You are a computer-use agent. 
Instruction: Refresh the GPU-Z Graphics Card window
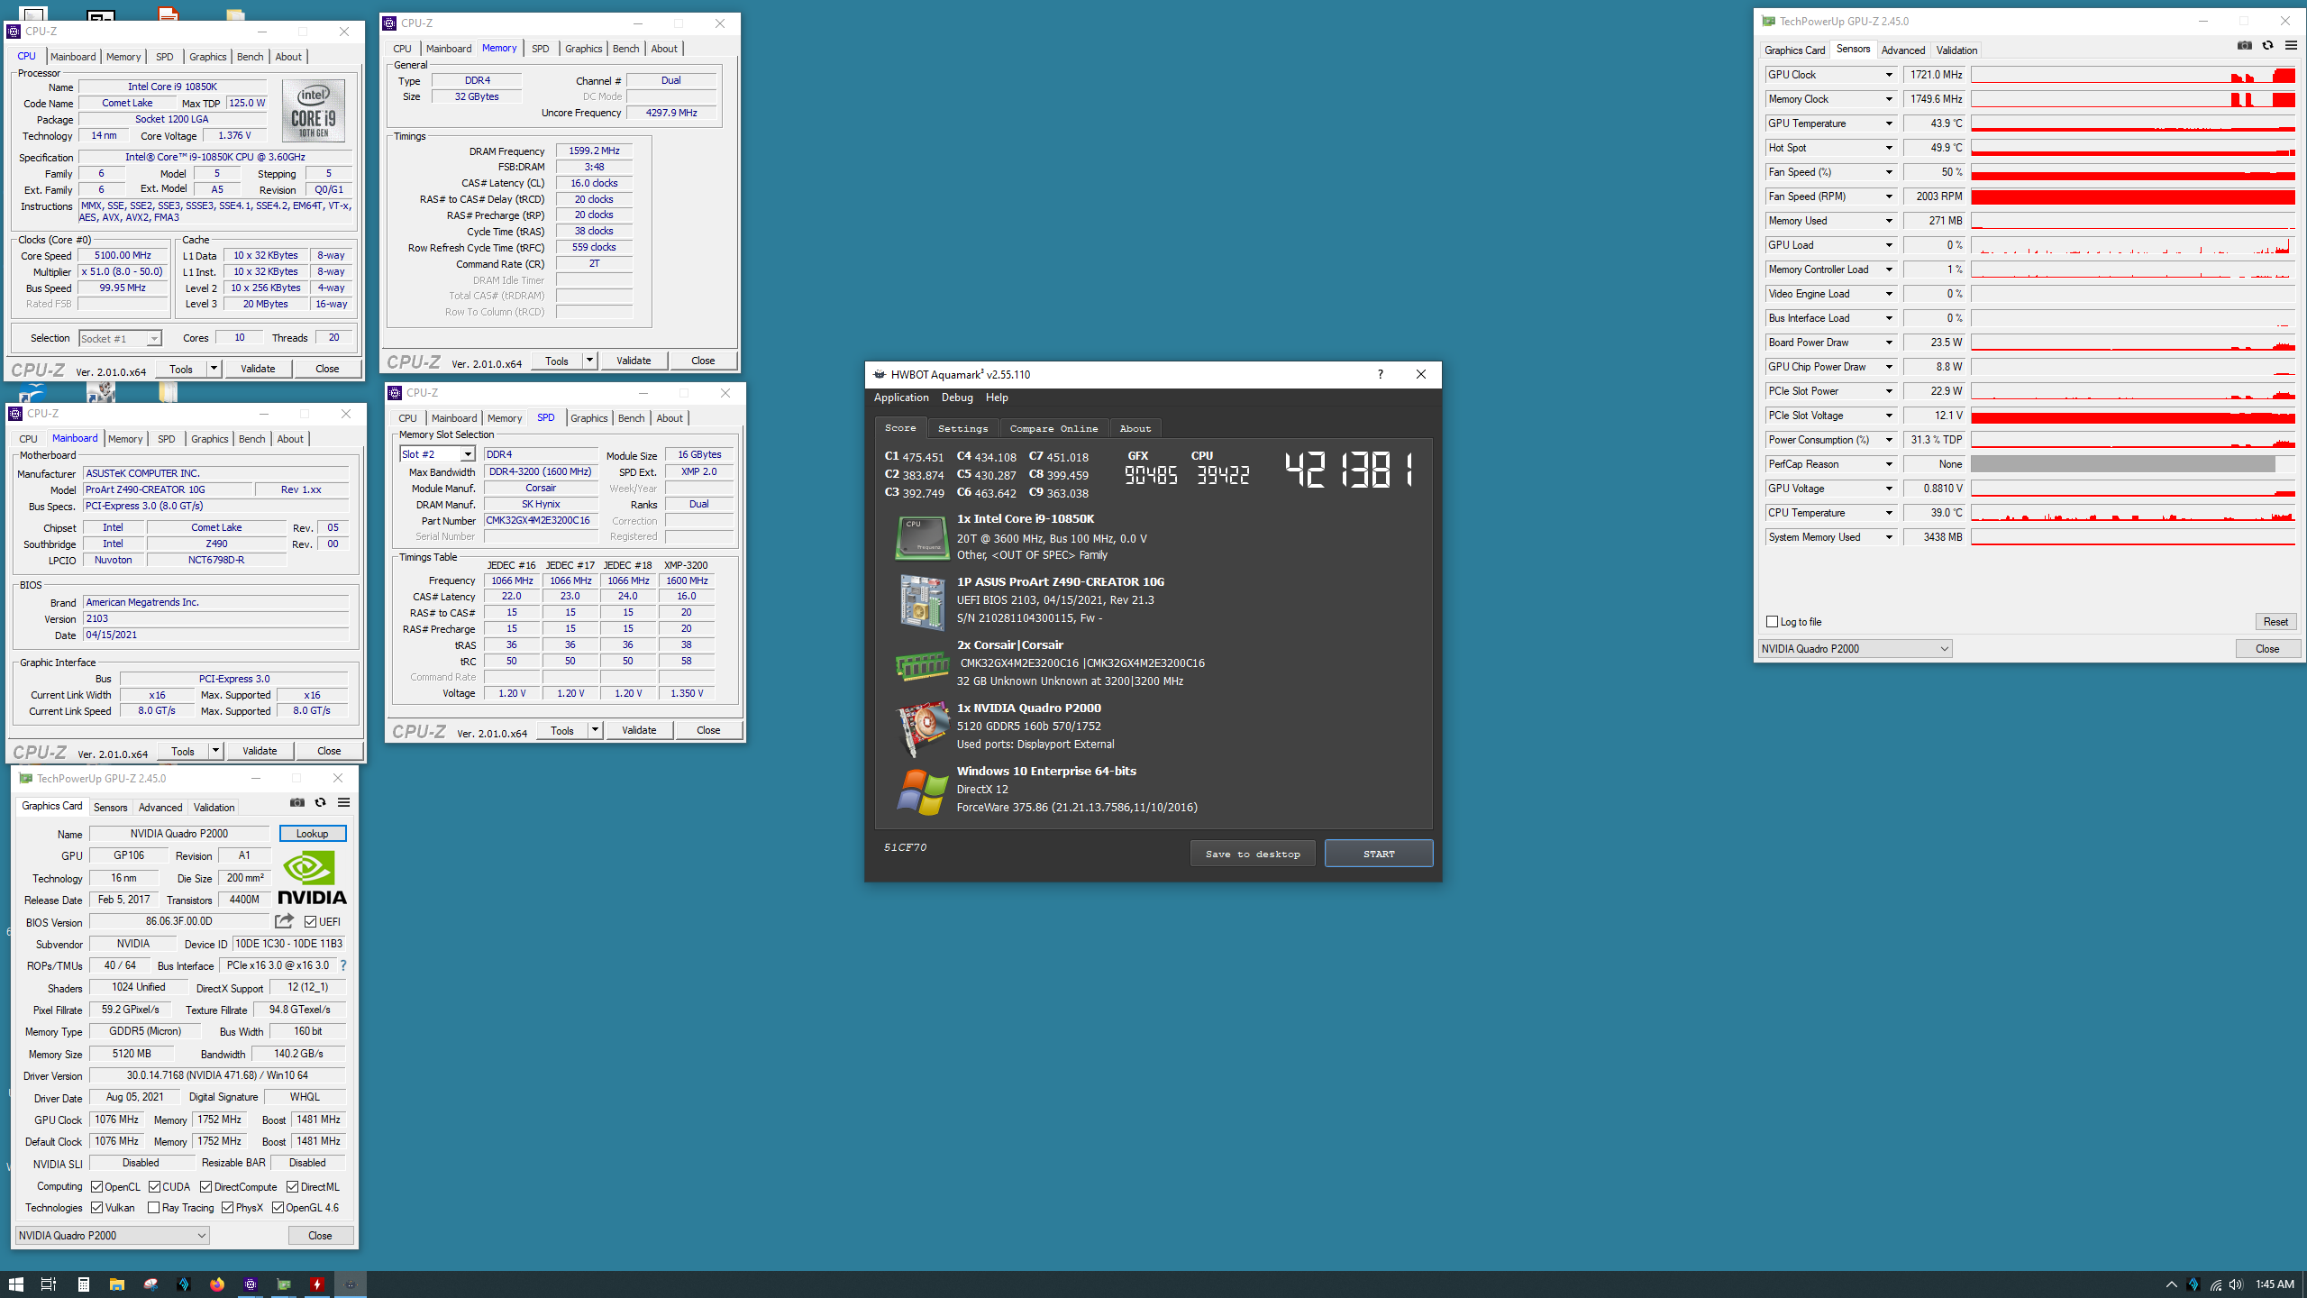[x=320, y=802]
